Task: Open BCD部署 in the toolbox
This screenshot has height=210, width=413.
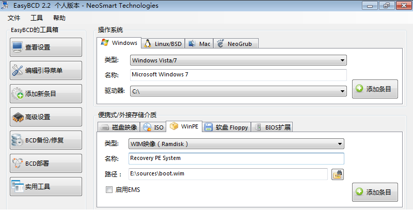Action: [x=46, y=163]
